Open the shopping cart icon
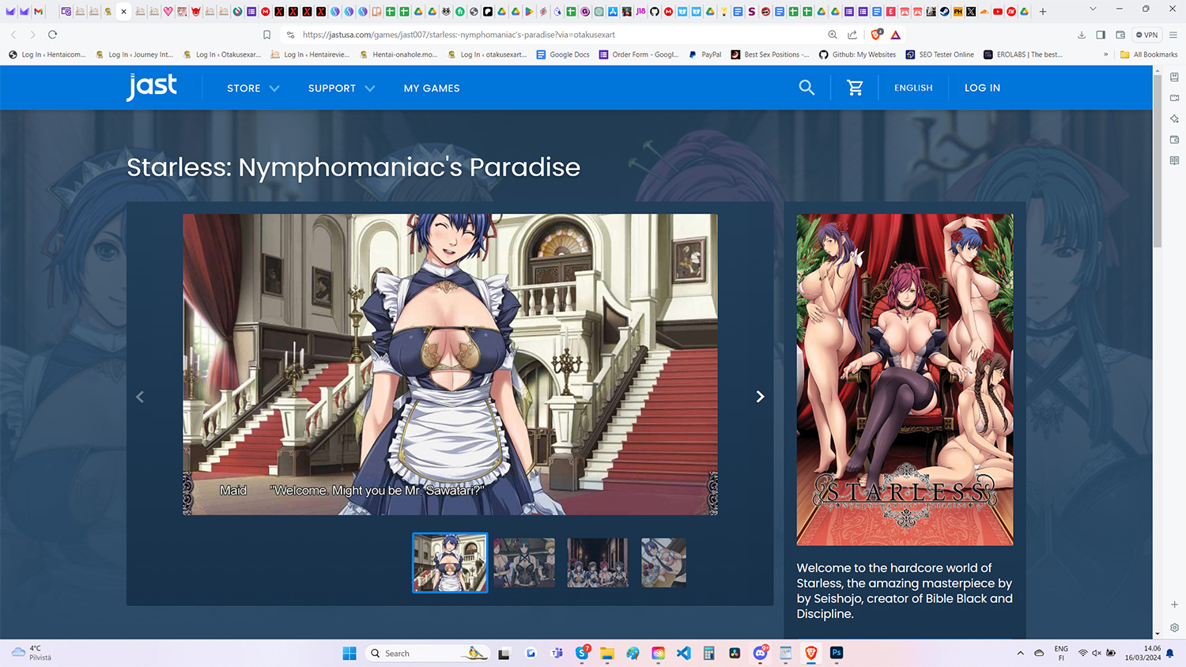Screen dimensions: 1186x667 [x=855, y=88]
